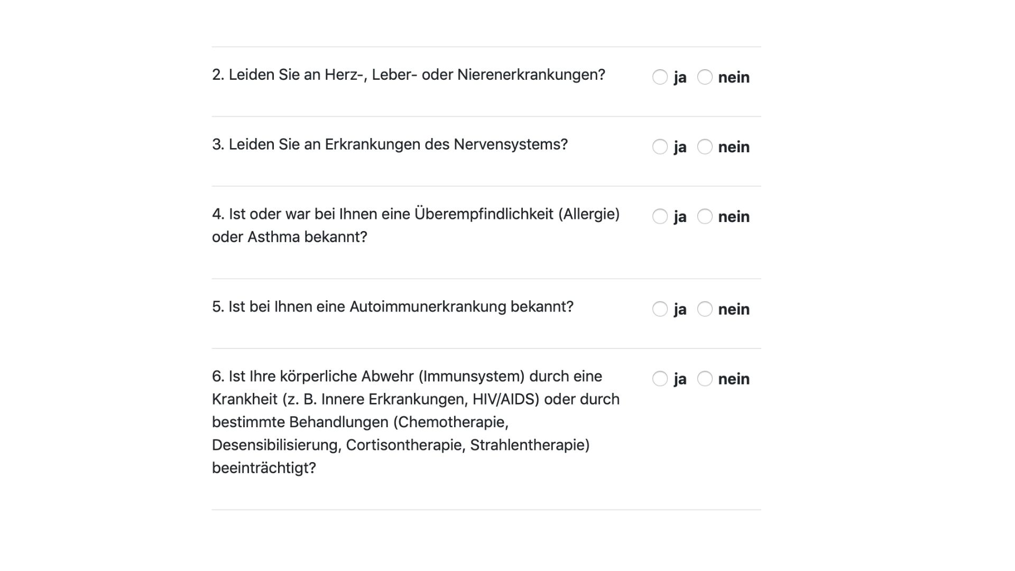Screen dimensions: 1015x571
Task: Click the question text about Herz-, Leber-, Nierenerkrankungen
Action: pos(409,75)
